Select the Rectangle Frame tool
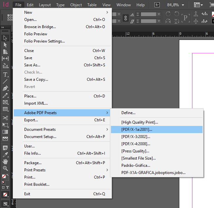Screen dimensions: 214x208 pyautogui.click(x=5, y=102)
